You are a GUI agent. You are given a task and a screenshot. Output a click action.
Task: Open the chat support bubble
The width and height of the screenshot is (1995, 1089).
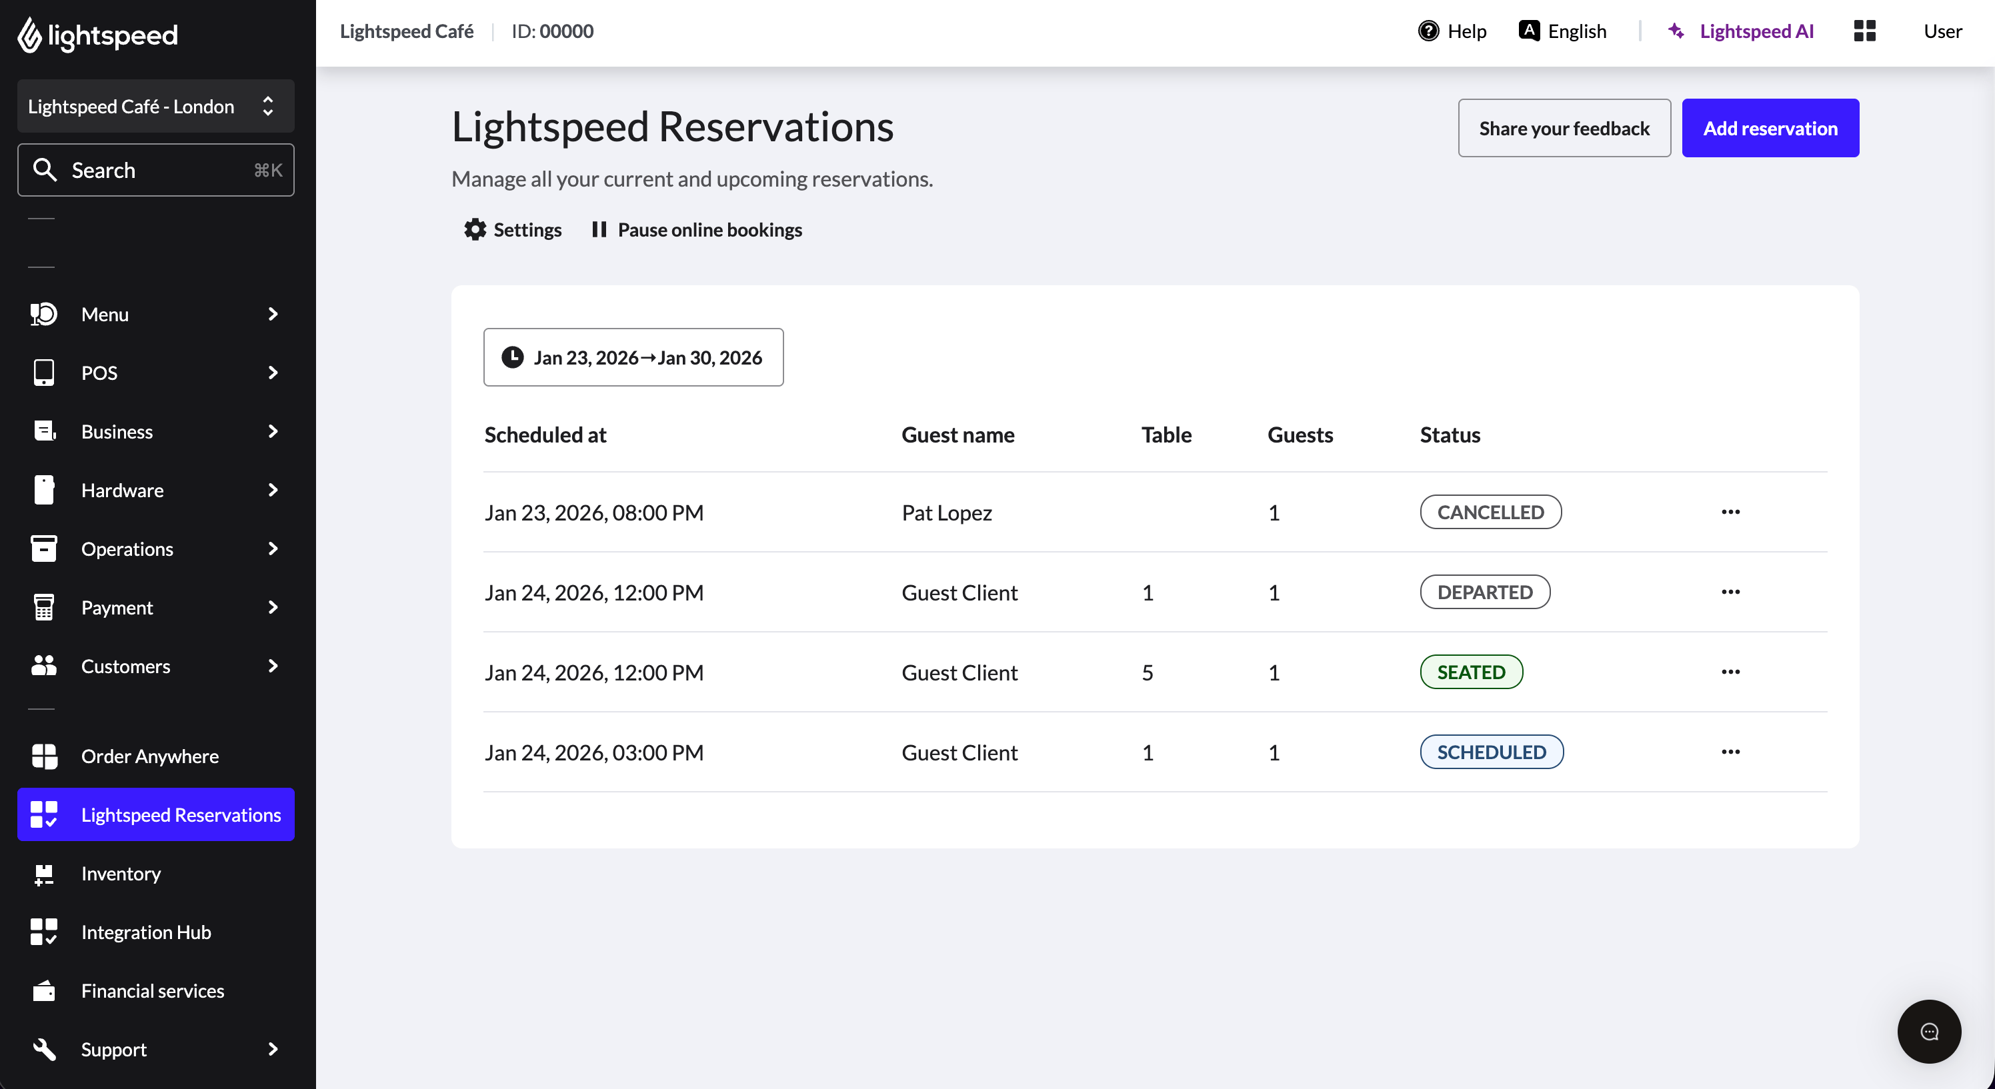click(x=1929, y=1031)
